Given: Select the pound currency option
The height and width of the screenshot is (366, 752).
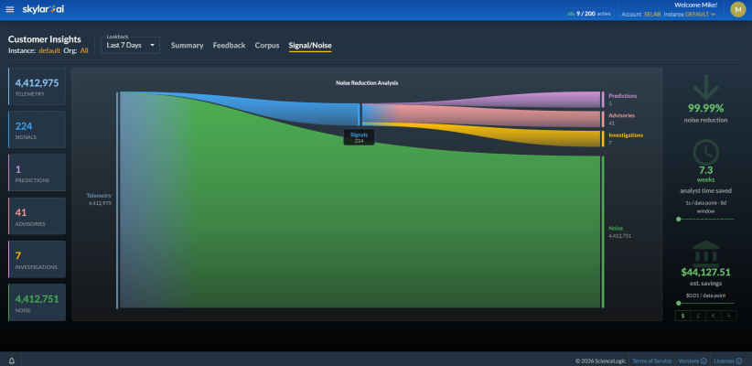Looking at the screenshot, I should click(698, 316).
